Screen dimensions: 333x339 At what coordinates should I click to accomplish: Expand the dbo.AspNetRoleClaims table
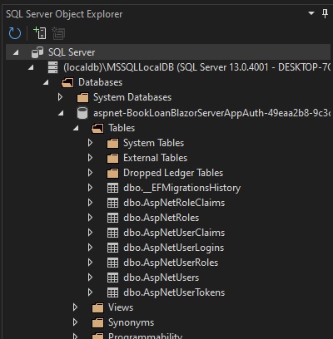pos(90,203)
